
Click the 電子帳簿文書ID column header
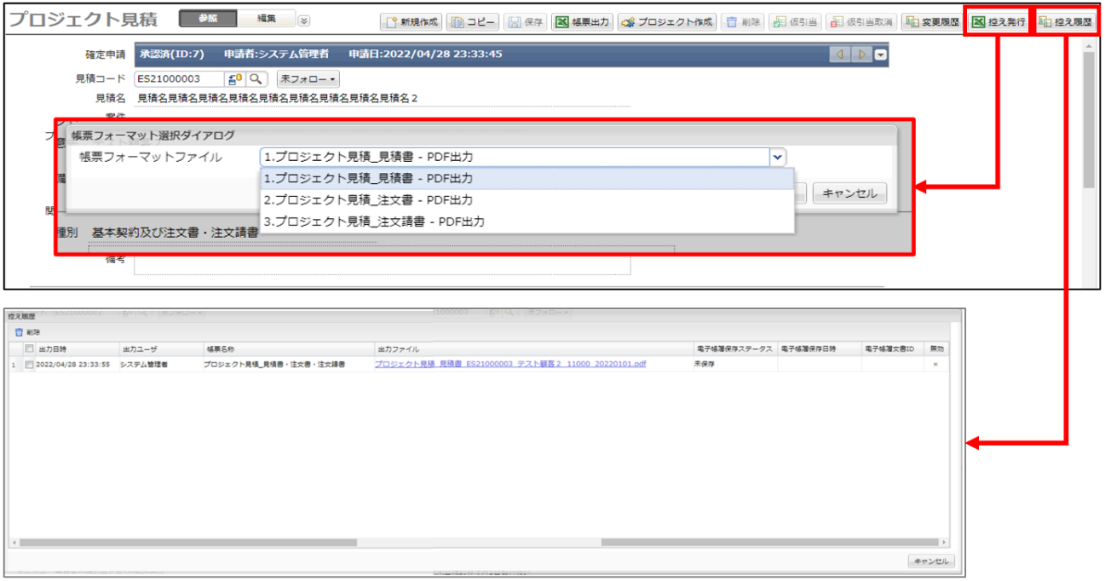point(894,349)
